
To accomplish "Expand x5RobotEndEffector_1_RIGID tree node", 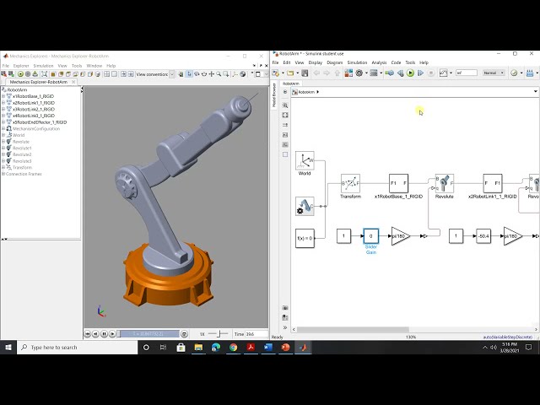I will [3, 122].
